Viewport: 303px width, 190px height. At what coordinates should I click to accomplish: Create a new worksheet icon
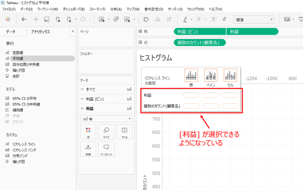(x=102, y=19)
